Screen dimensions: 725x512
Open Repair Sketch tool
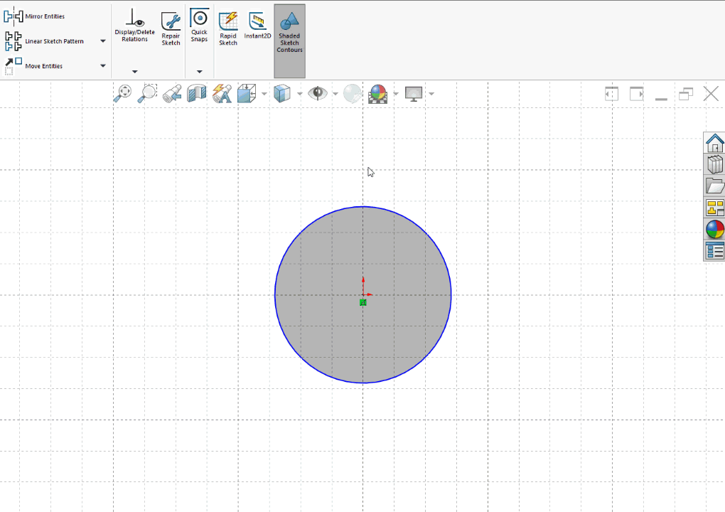click(171, 28)
